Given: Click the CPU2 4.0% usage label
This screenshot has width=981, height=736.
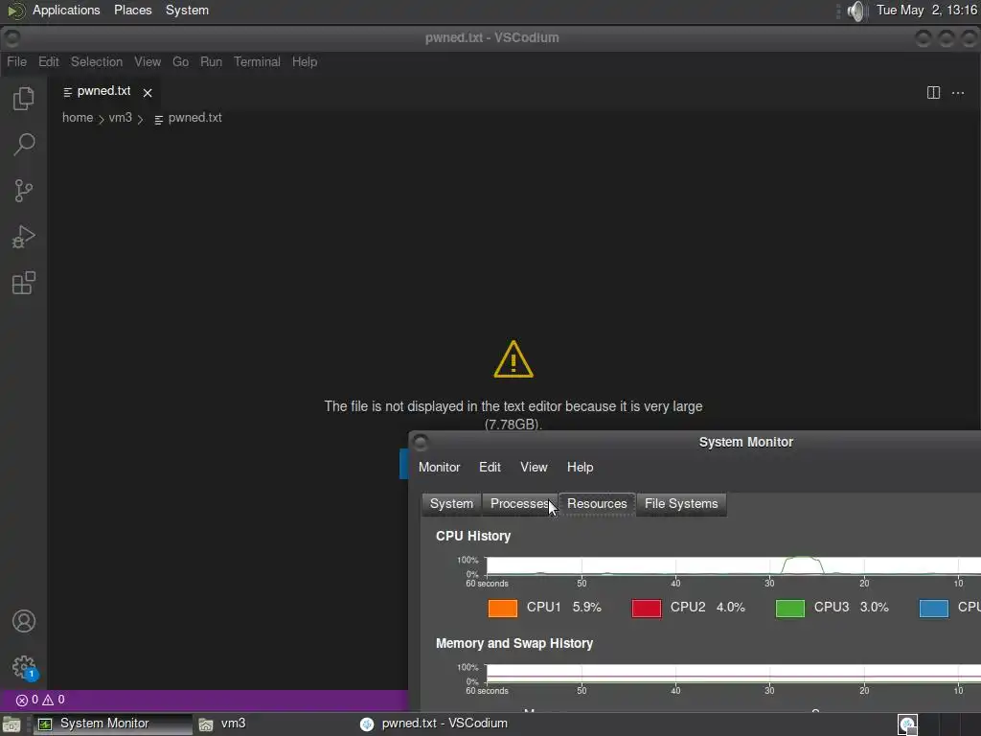Looking at the screenshot, I should click(x=708, y=607).
